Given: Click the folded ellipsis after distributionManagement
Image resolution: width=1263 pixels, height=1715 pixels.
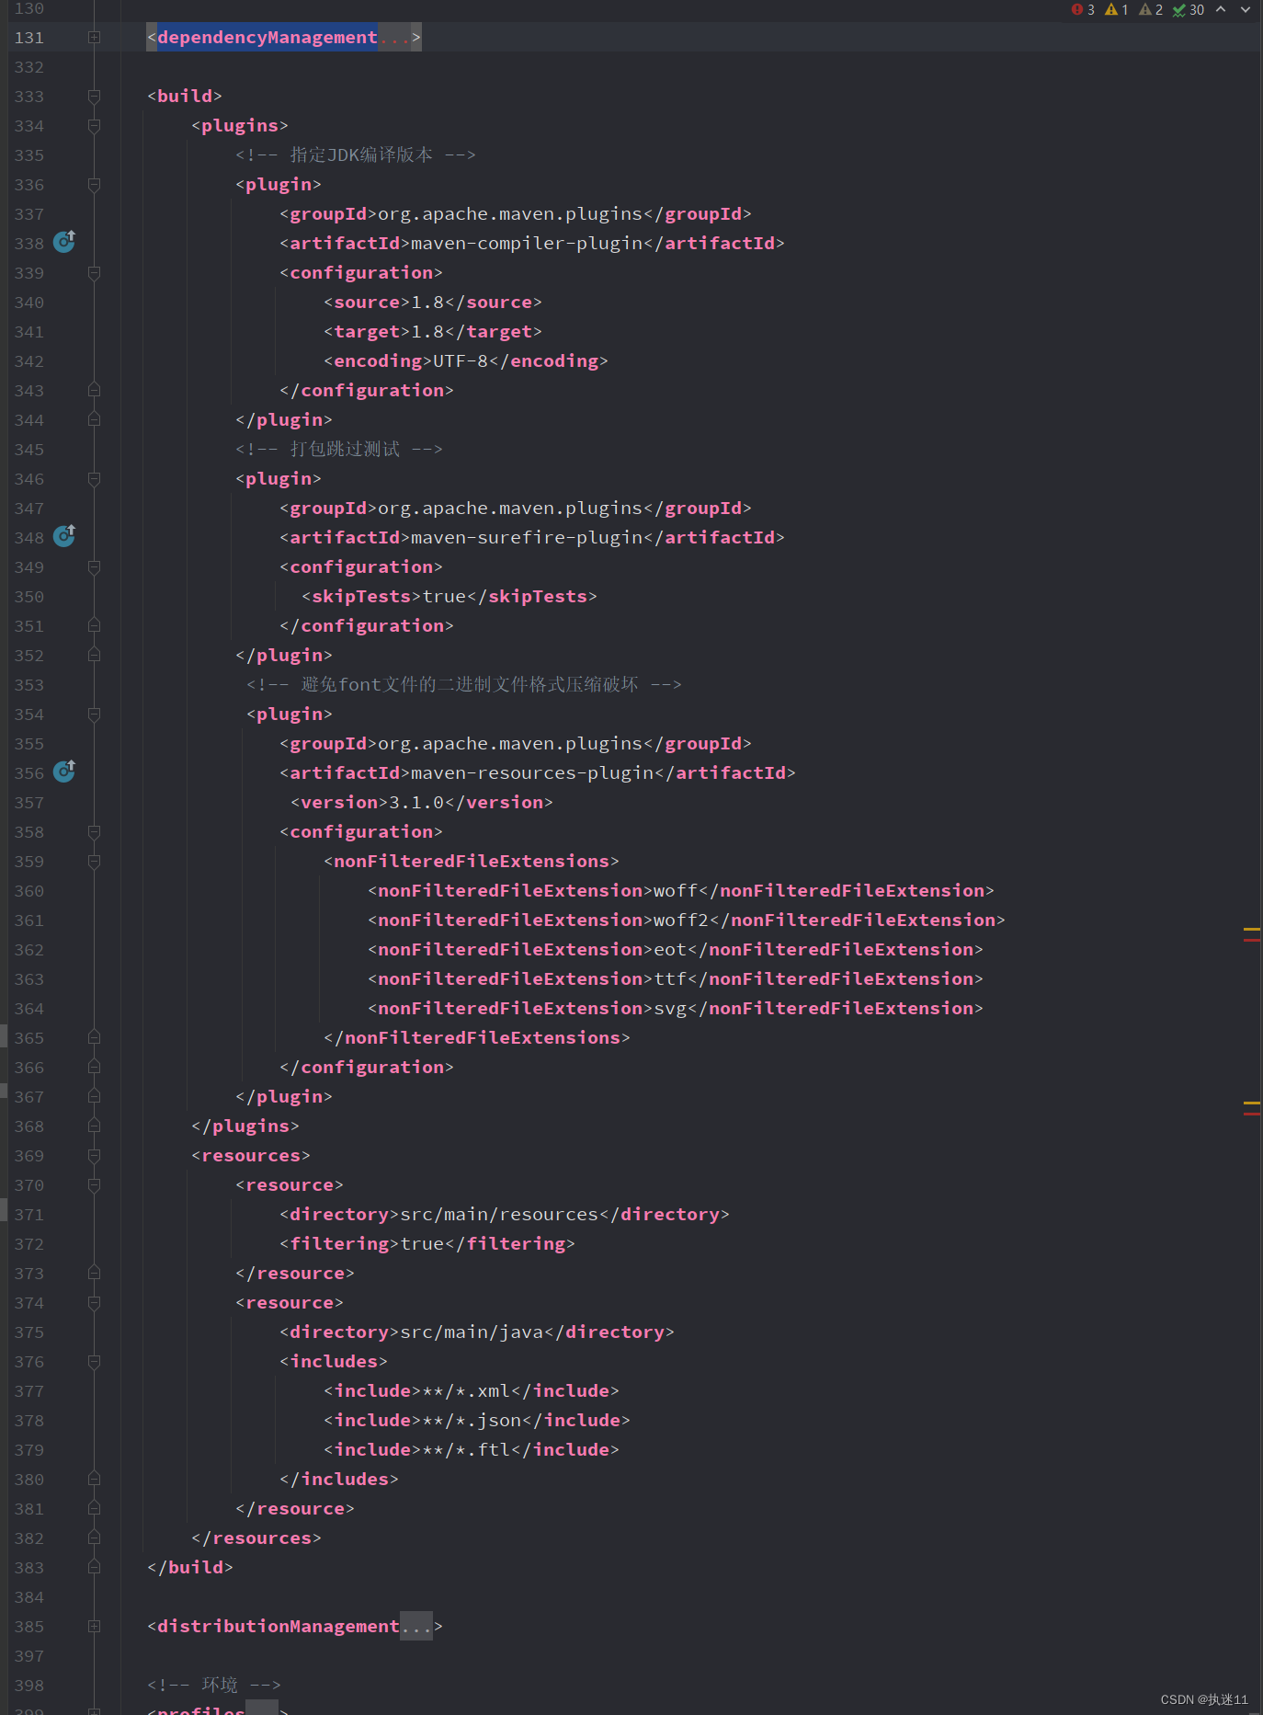Looking at the screenshot, I should point(415,1627).
